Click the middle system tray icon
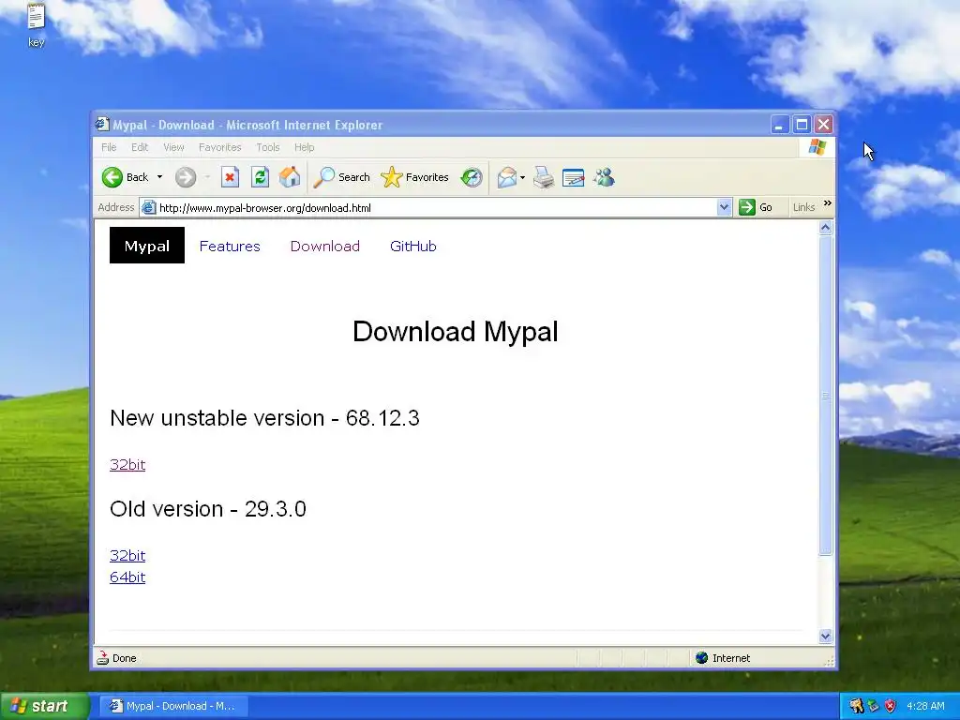The width and height of the screenshot is (960, 720). click(873, 706)
